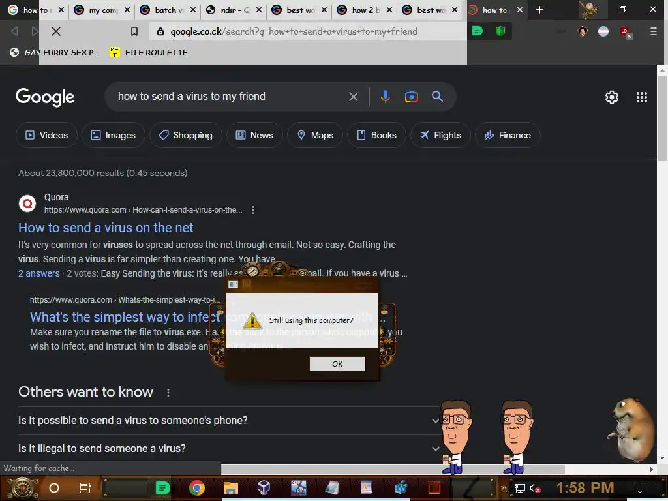The height and width of the screenshot is (501, 668).
Task: Open the 'FILE ROULETTE' bookmark
Action: coord(149,52)
